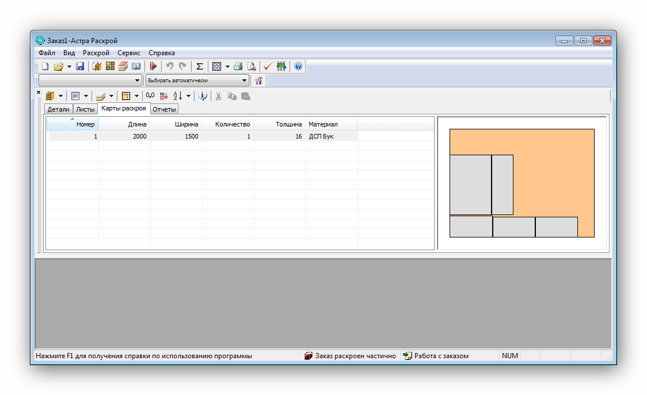The image size is (647, 395).
Task: Open Print preview magnifier icon
Action: click(x=251, y=66)
